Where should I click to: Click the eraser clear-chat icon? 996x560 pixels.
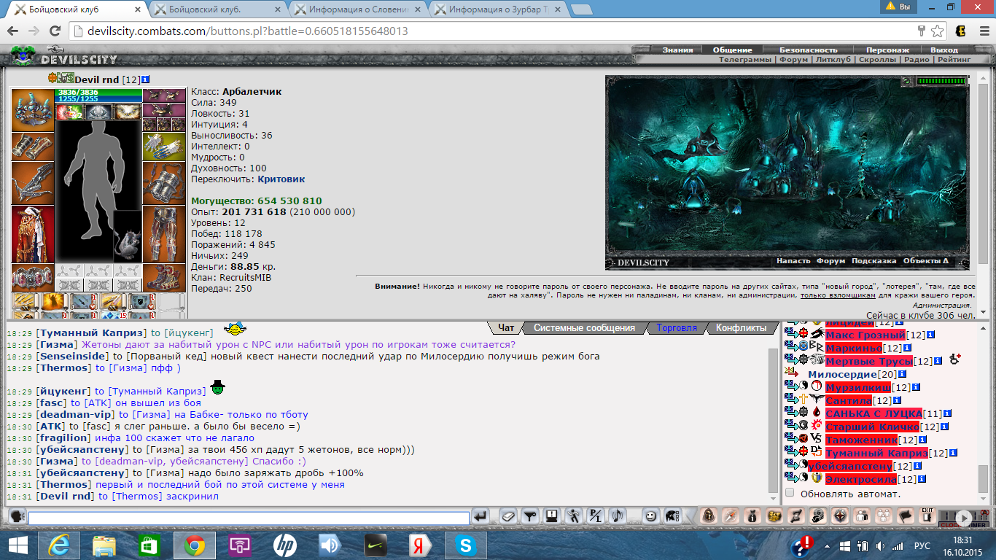(507, 516)
